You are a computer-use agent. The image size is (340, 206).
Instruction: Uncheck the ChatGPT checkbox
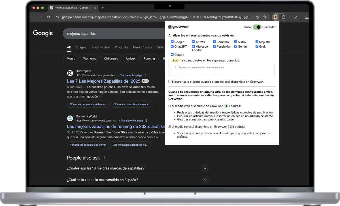[172, 46]
